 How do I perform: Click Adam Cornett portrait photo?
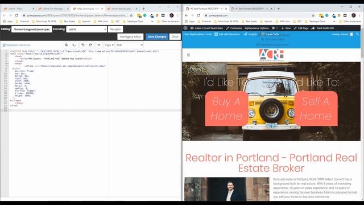tap(227, 189)
